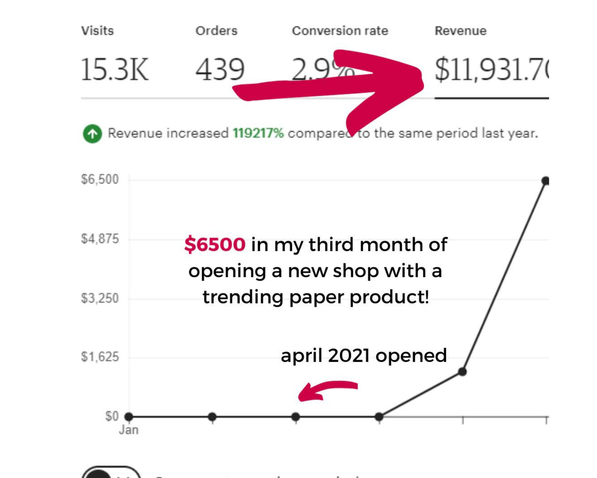597x478 pixels.
Task: Click the green upward arrow icon
Action: click(92, 134)
